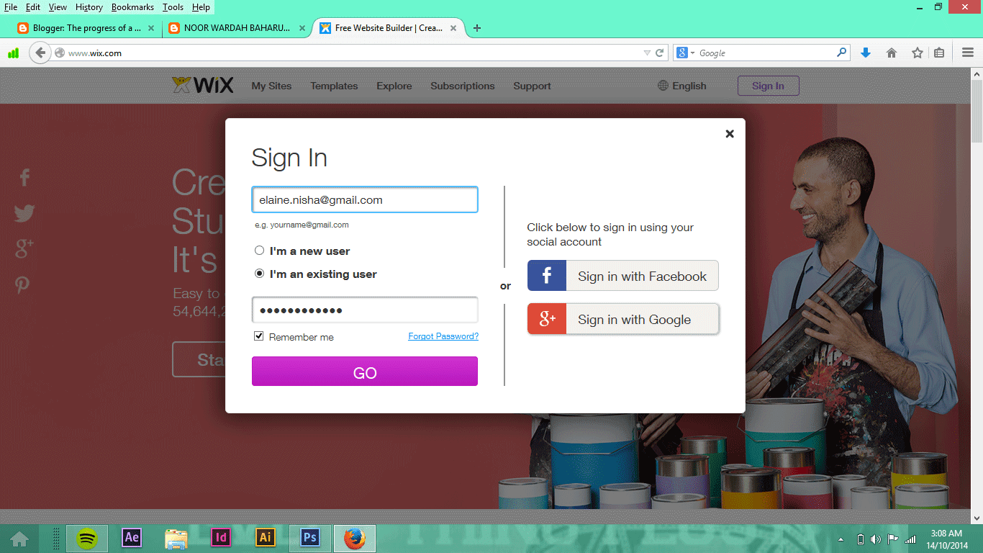This screenshot has width=983, height=553.
Task: Click the Pinterest icon on left side
Action: (x=23, y=284)
